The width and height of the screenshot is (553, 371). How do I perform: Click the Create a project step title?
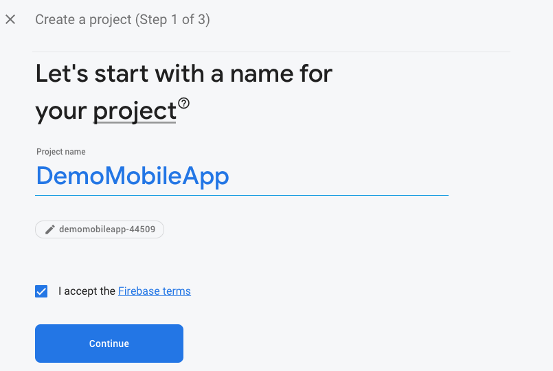click(x=122, y=19)
